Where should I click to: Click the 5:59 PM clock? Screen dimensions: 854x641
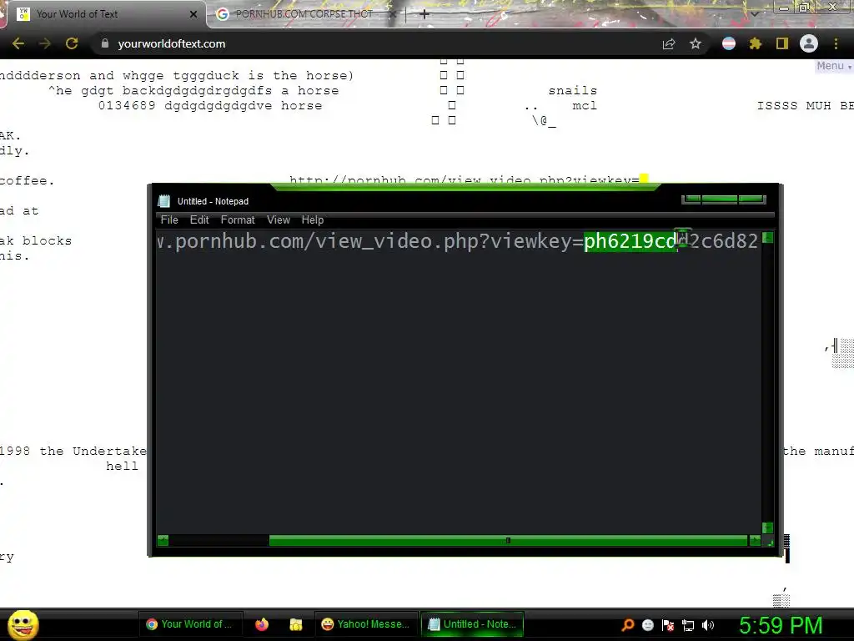[x=781, y=625]
